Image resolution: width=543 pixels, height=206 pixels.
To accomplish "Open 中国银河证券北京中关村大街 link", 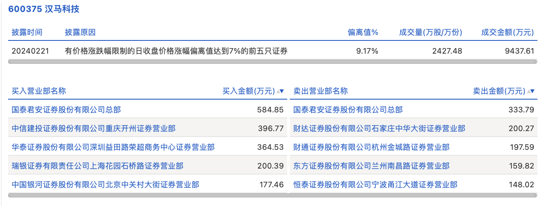I will click(105, 185).
